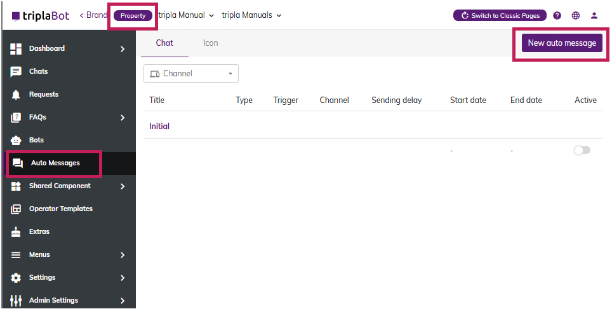Open Chats via its speech bubble icon
The image size is (612, 309).
(x=16, y=72)
